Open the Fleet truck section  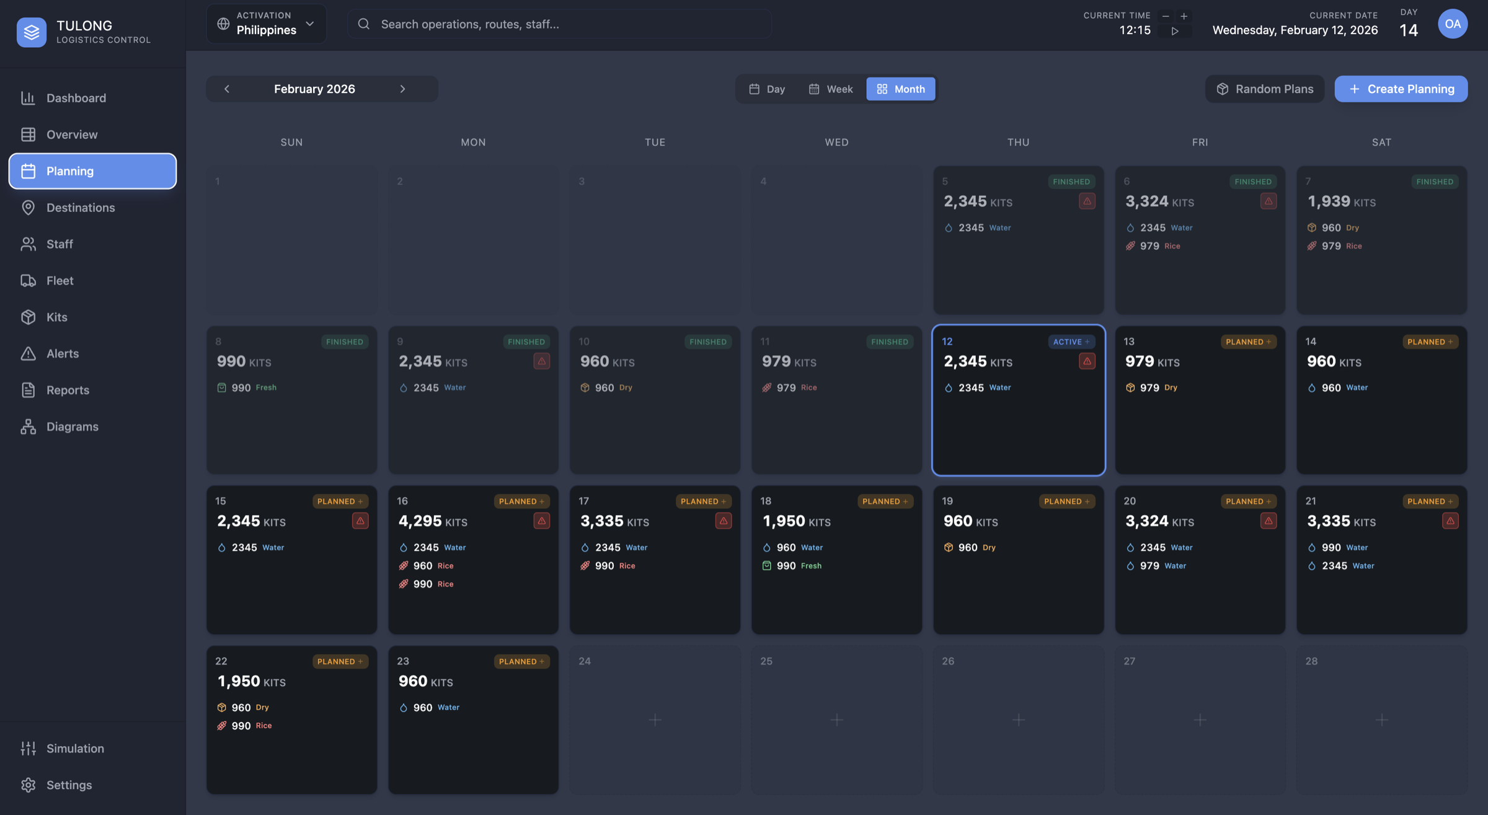pos(60,280)
